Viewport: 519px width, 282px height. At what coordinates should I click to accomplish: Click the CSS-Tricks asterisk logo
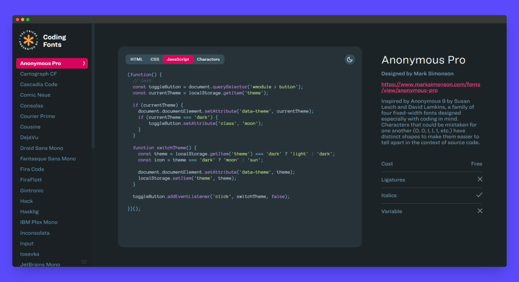[28, 41]
